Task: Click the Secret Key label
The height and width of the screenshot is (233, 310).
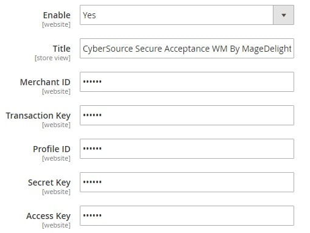Action: pos(49,183)
